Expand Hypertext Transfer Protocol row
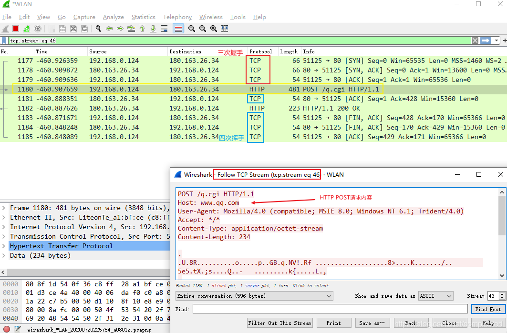507x333 pixels. pyautogui.click(x=3, y=246)
